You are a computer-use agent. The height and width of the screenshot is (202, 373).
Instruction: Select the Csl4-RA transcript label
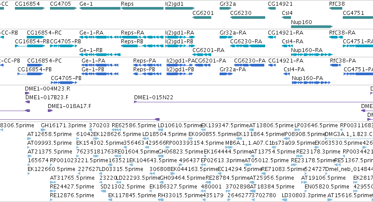(293, 42)
